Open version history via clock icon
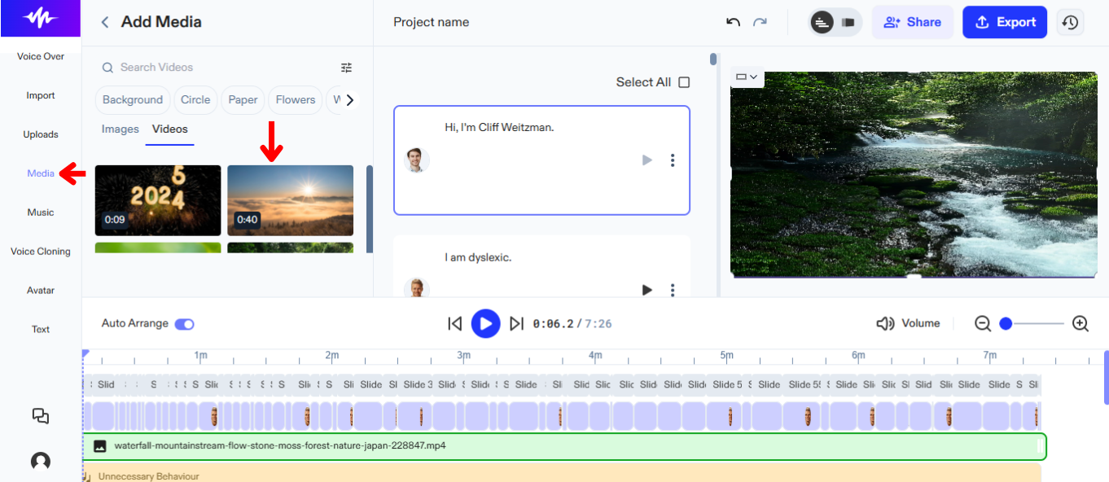Screen dimensions: 1109x482 pyautogui.click(x=1070, y=22)
